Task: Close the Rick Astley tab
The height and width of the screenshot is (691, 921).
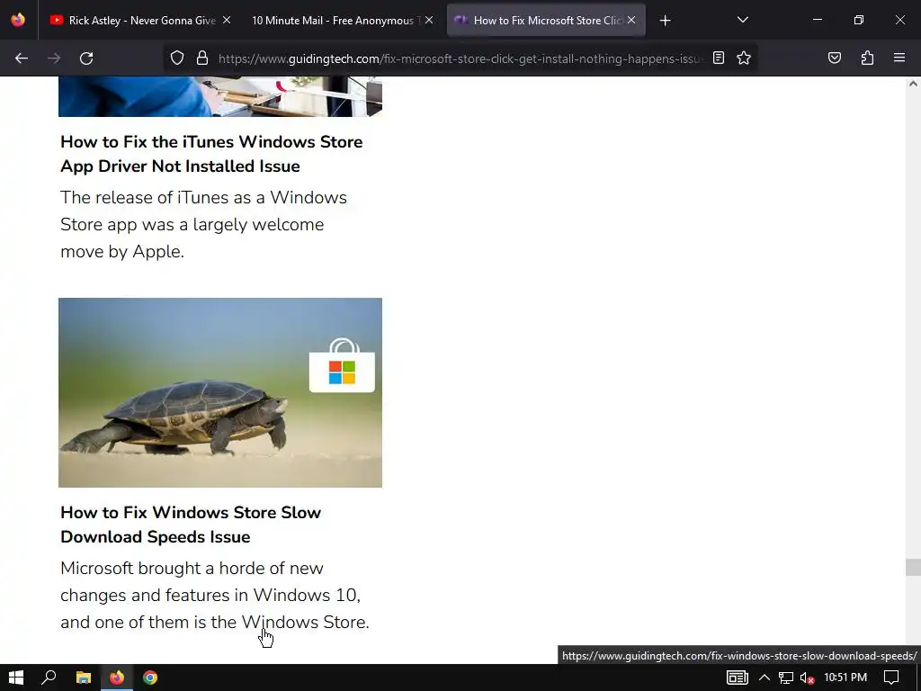Action: (227, 20)
